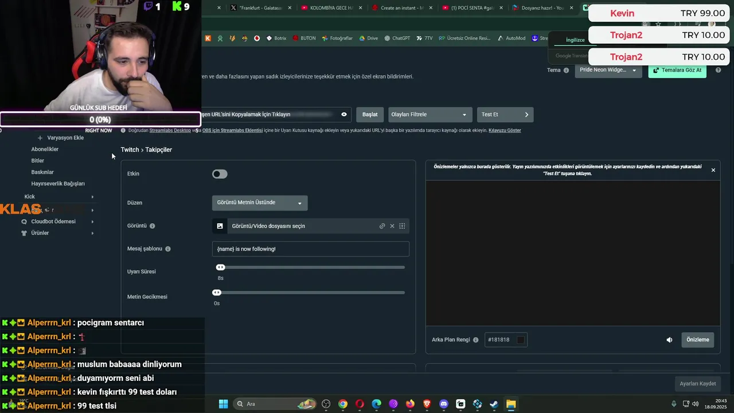Open the ChatGPT bookmark
The height and width of the screenshot is (413, 734).
(x=397, y=38)
